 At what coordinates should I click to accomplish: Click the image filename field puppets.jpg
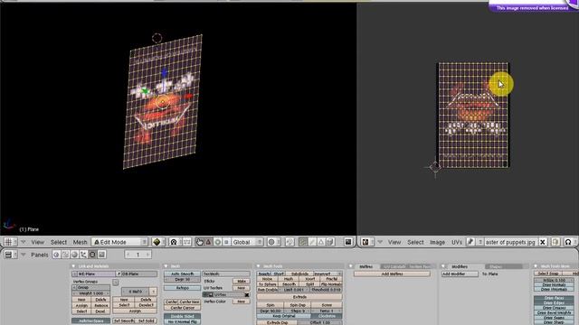(510, 242)
